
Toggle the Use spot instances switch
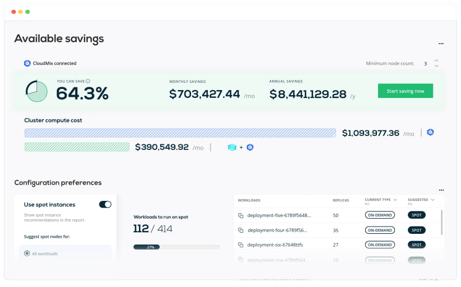105,205
